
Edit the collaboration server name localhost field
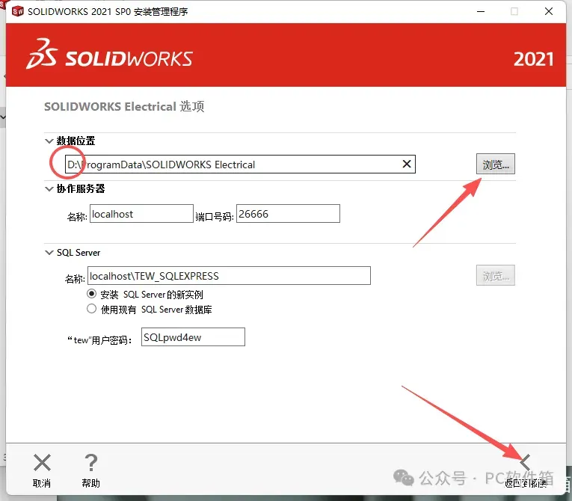pos(141,213)
